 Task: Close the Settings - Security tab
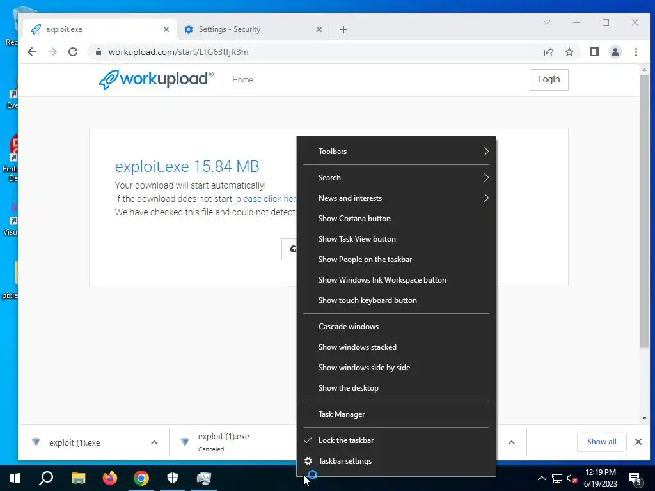(319, 29)
